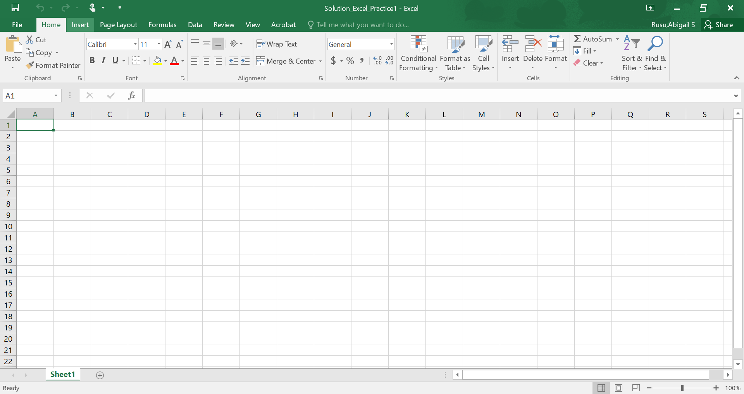
Task: Decrease indent in the cell
Action: point(234,61)
